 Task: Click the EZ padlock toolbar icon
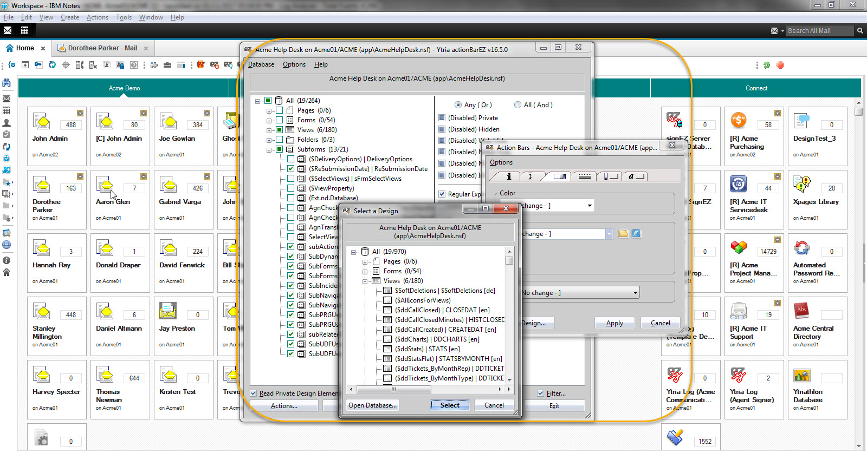[x=215, y=65]
